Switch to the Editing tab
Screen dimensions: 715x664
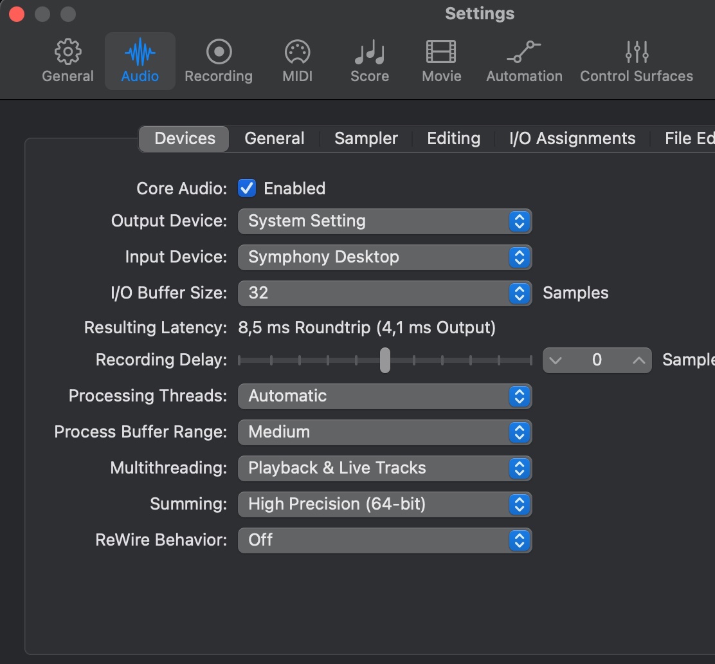pyautogui.click(x=453, y=139)
